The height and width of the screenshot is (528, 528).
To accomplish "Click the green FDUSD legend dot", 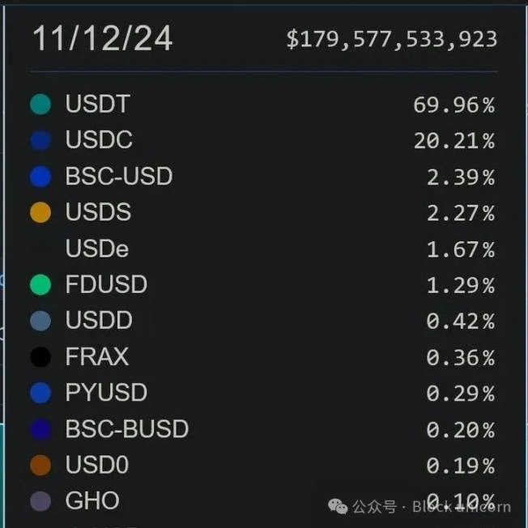I will (x=40, y=284).
